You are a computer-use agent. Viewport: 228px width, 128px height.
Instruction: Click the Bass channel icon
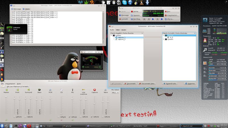coord(39,90)
